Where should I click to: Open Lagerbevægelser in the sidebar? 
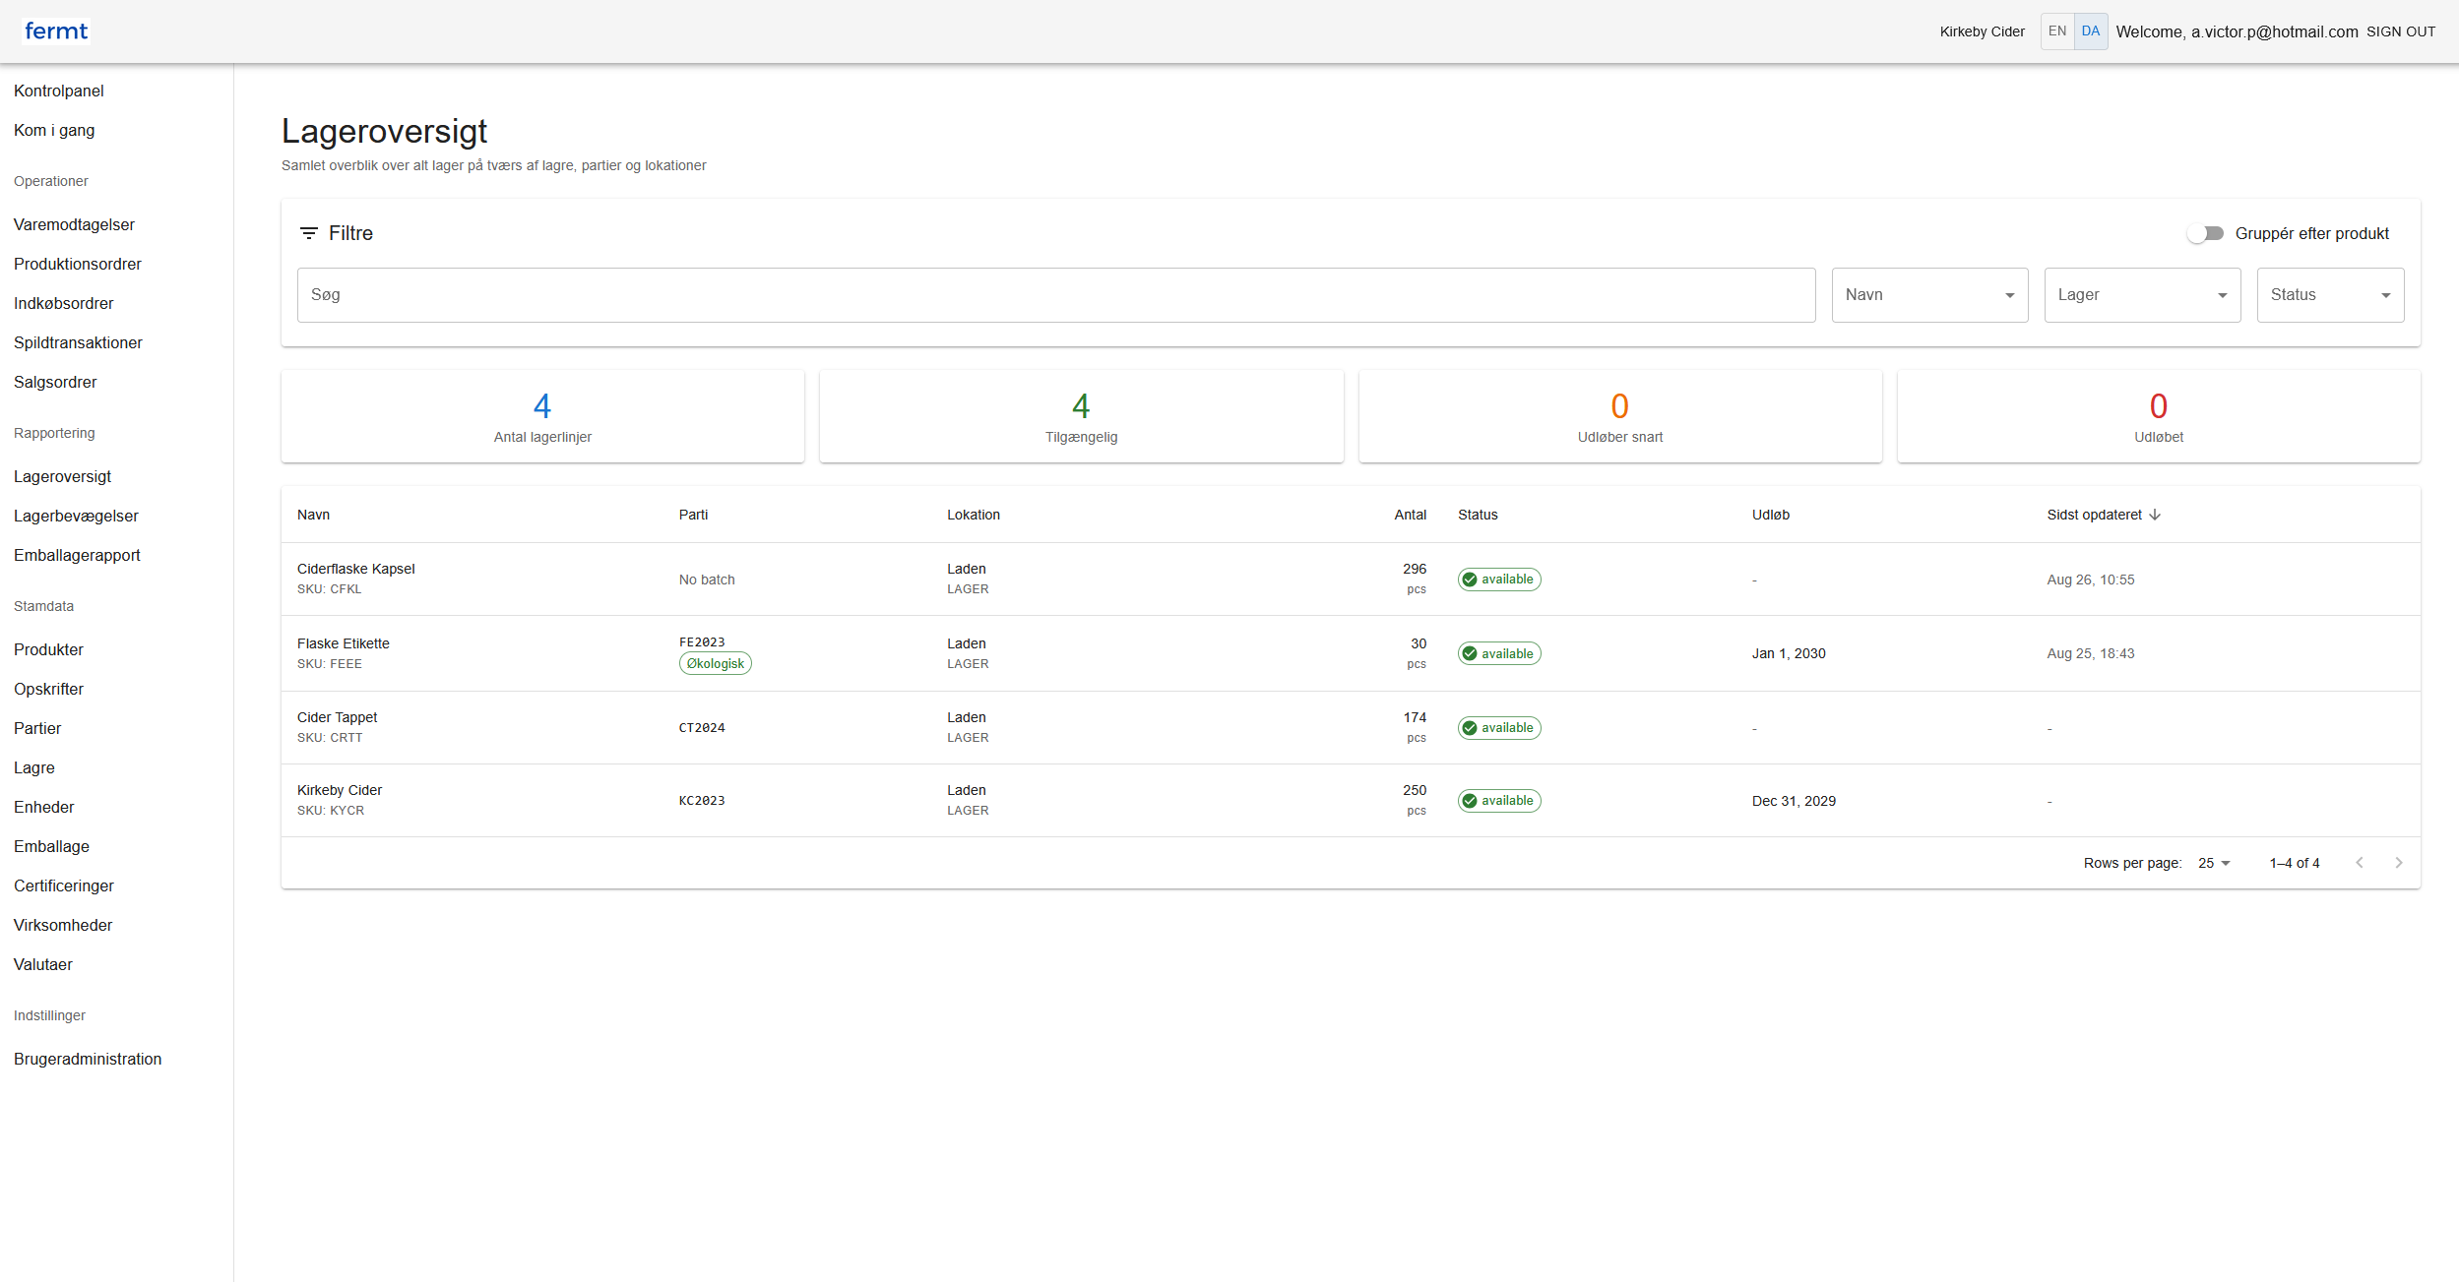click(x=76, y=516)
